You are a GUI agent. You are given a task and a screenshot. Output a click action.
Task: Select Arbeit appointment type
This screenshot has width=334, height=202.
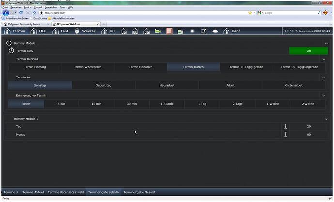pyautogui.click(x=230, y=85)
